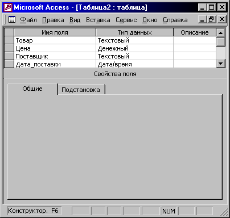Click the Имя поля column header
The height and width of the screenshot is (218, 230).
pyautogui.click(x=55, y=32)
